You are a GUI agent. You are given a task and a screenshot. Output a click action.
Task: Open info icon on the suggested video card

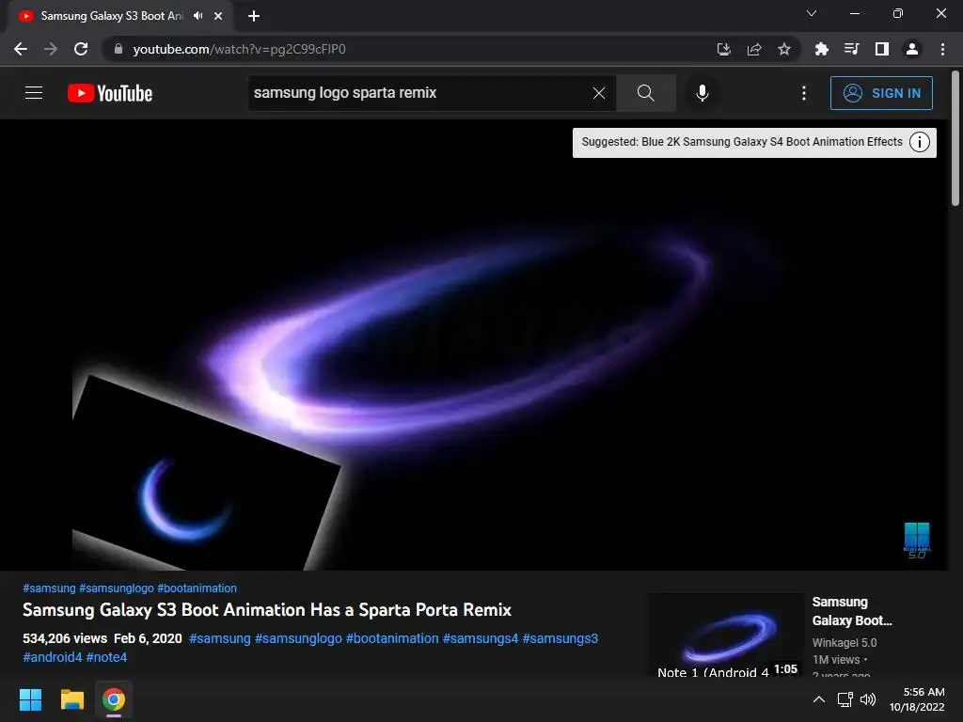919,142
